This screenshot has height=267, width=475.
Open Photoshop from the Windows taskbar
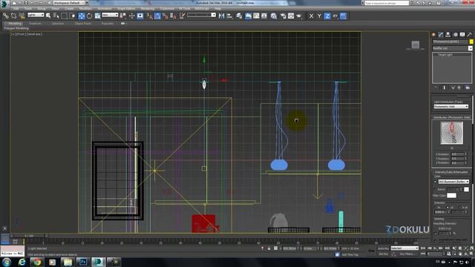(x=82, y=262)
